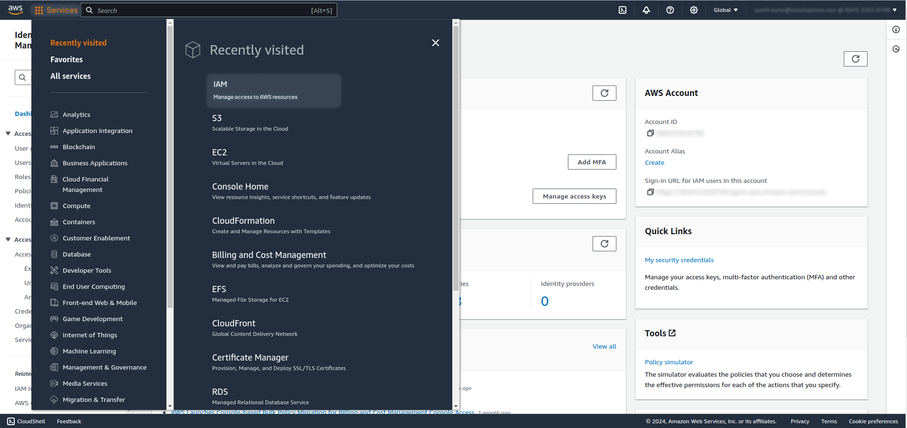Click the View all link
This screenshot has width=907, height=428.
604,346
